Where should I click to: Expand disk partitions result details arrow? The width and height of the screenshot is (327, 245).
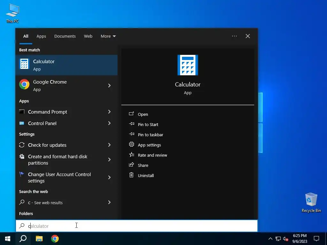(x=109, y=160)
